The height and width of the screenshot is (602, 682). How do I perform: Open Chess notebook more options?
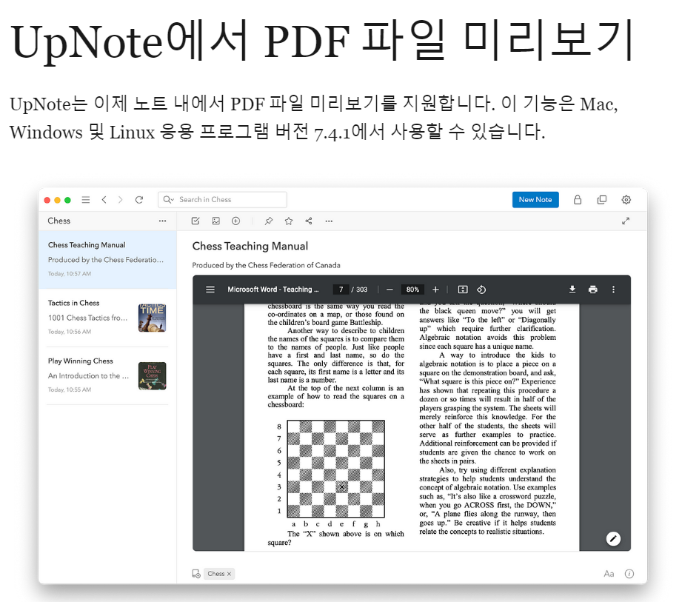[162, 221]
